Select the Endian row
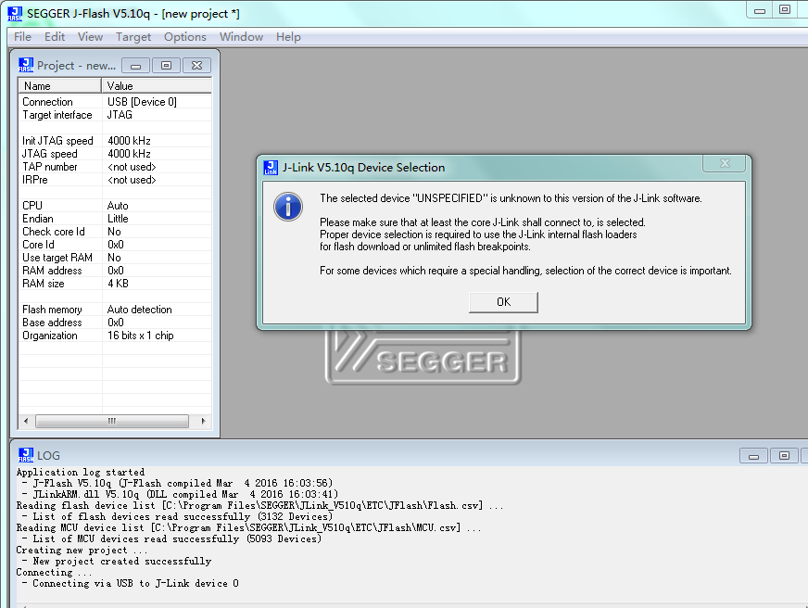The image size is (808, 608). click(115, 219)
